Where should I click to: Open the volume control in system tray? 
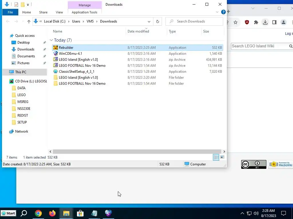coord(256,213)
